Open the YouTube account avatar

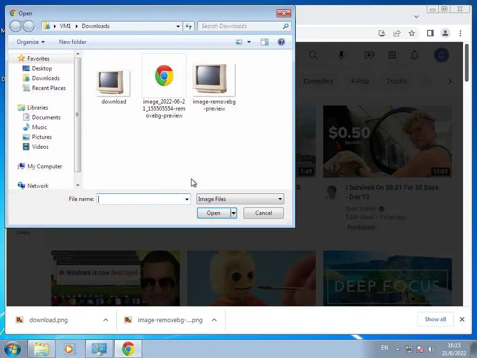(442, 55)
